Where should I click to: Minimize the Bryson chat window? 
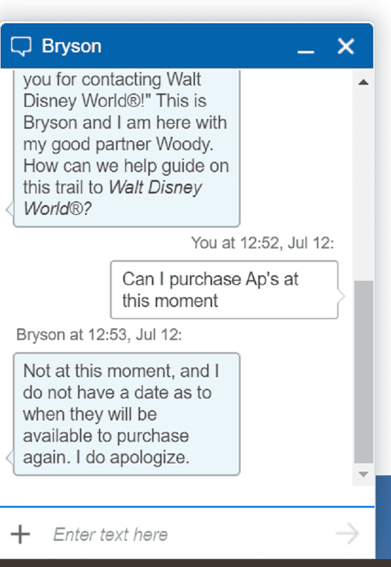pos(305,52)
